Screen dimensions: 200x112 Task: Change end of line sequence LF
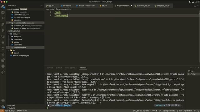tap(160, 111)
